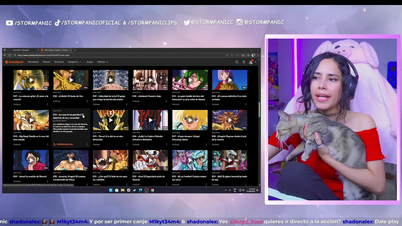Viewport: 402px width, 226px height.
Task: Open Novedades in the Crunchyroll menu
Action: (33, 62)
